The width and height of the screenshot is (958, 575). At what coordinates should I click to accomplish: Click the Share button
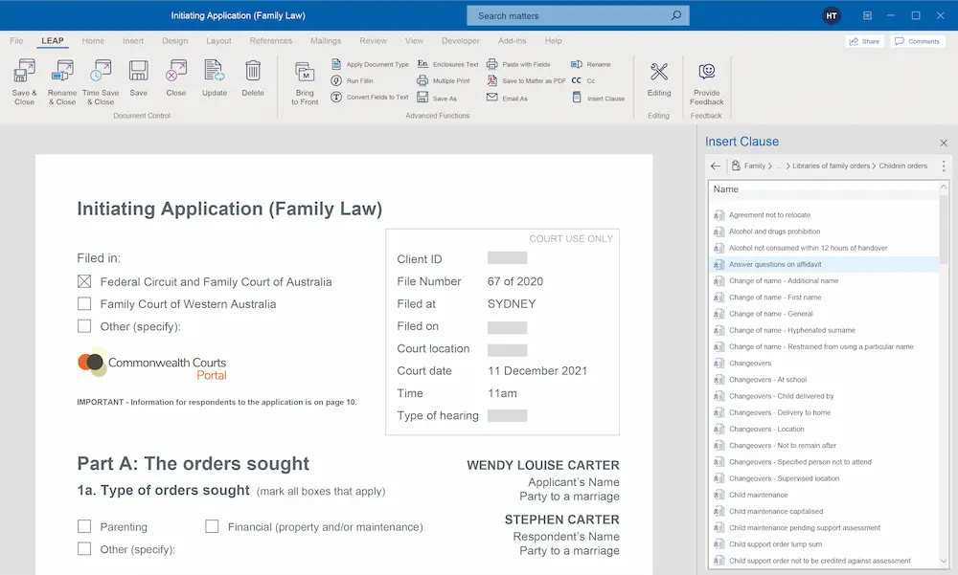[861, 40]
